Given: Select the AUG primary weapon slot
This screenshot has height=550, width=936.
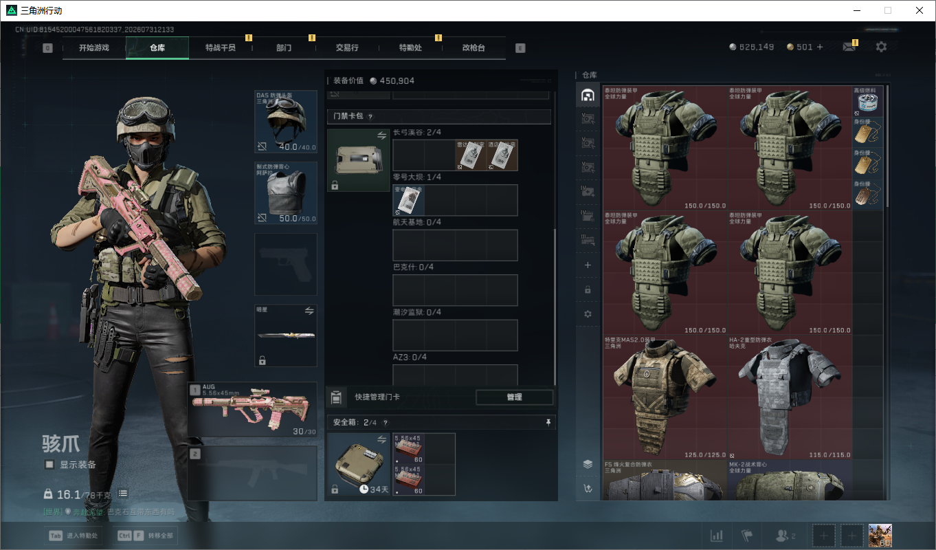Looking at the screenshot, I should 252,409.
